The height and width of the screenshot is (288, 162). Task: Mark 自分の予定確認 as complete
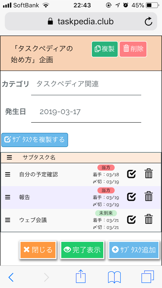131,174
